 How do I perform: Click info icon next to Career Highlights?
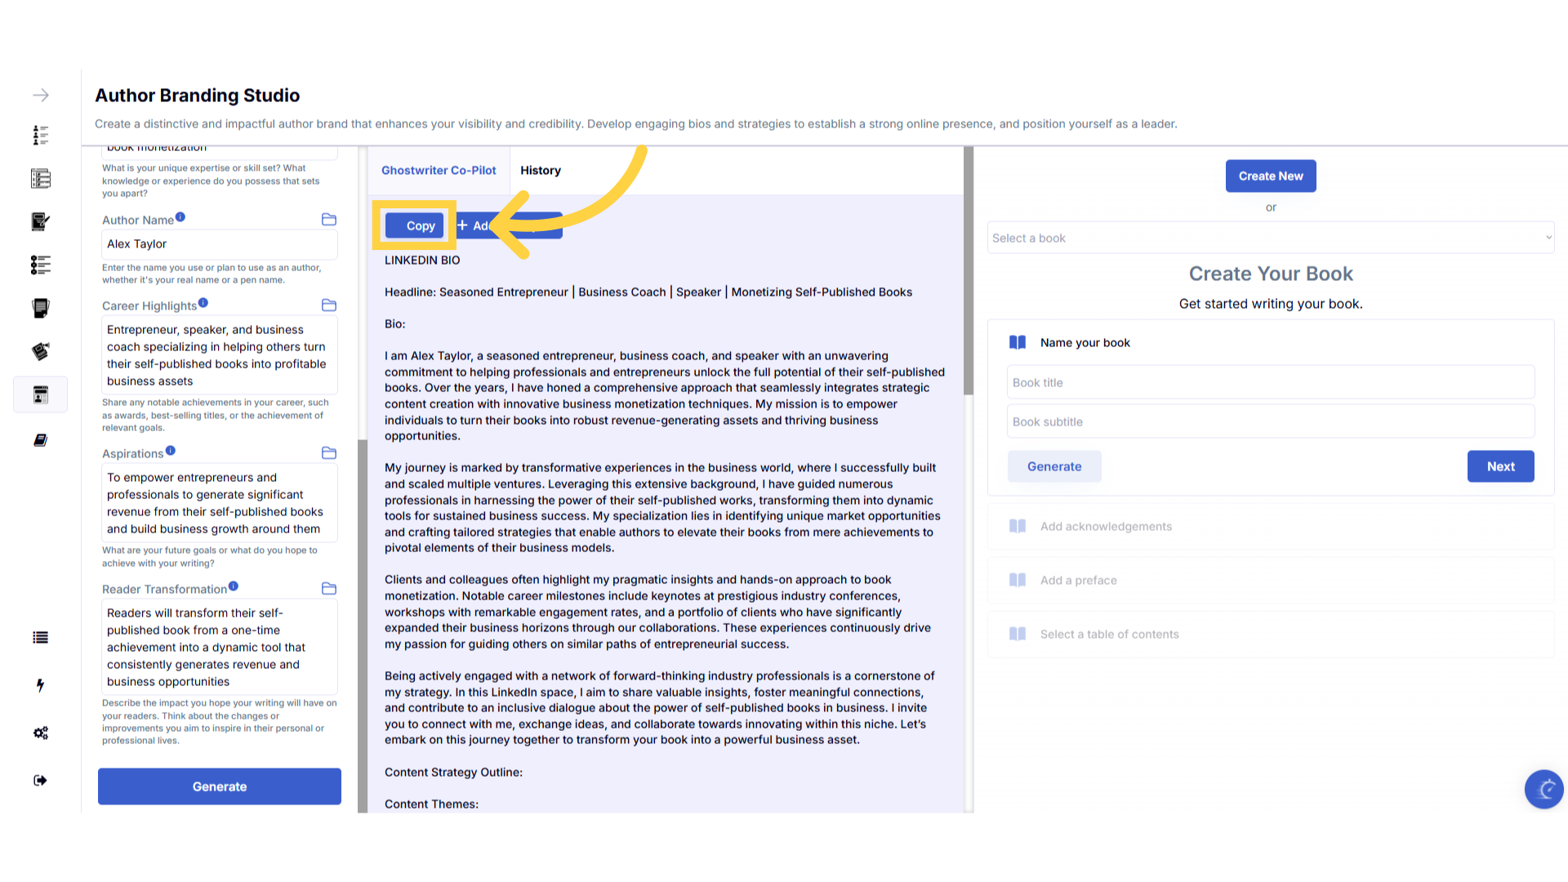(x=203, y=303)
